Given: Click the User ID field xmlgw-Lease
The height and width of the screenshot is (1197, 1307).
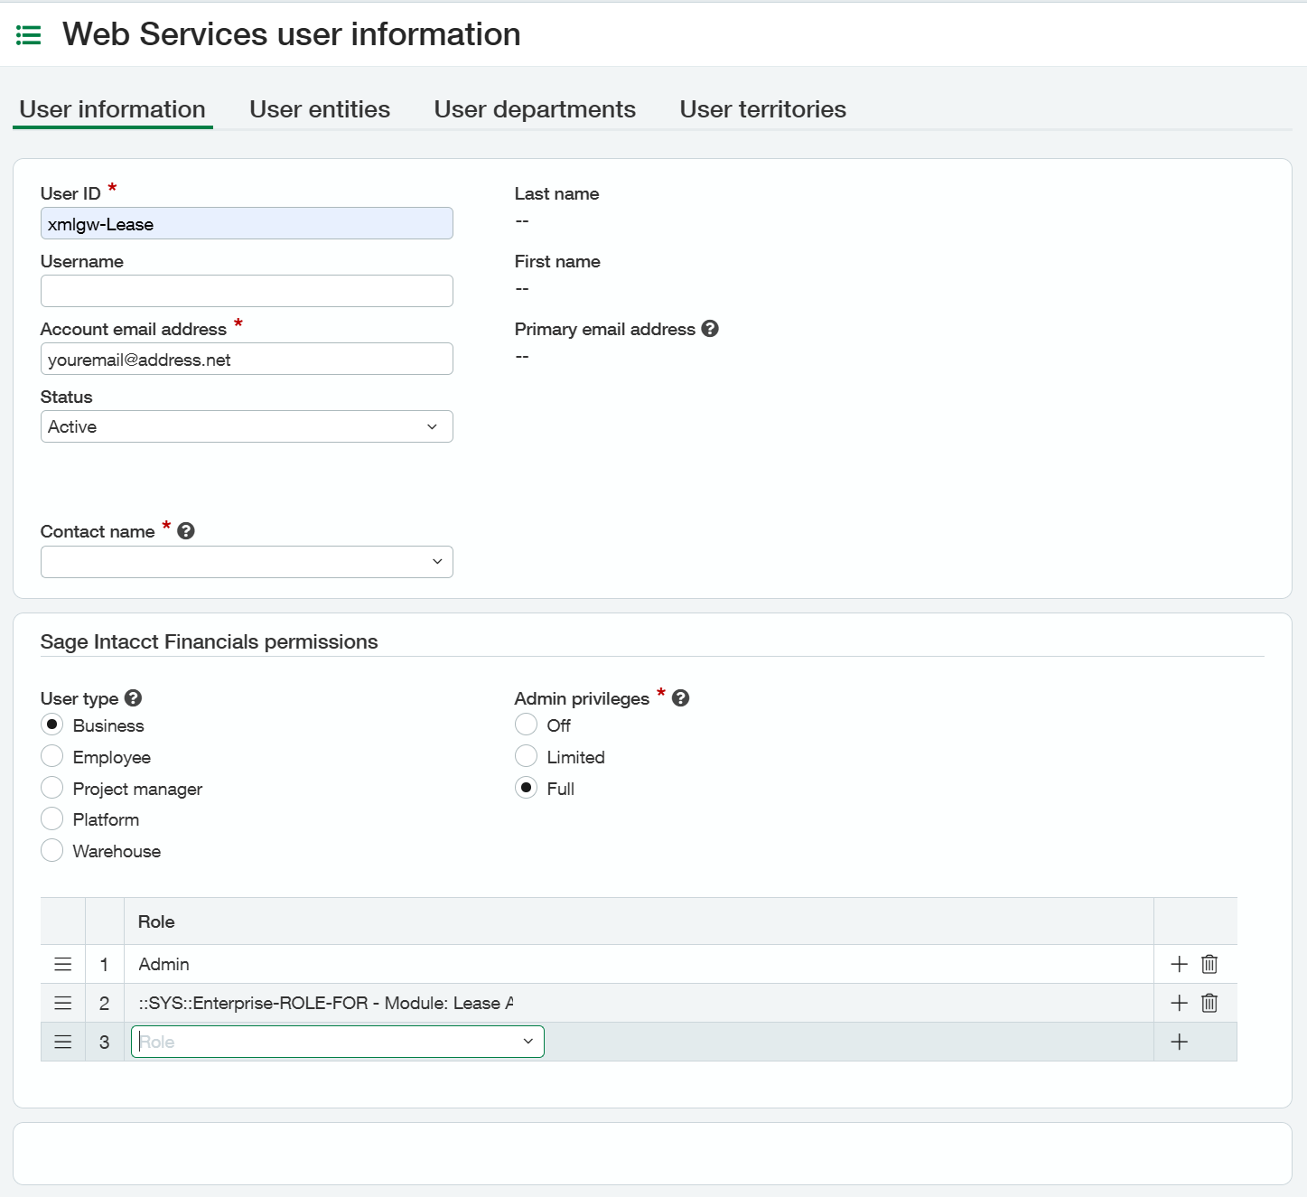Looking at the screenshot, I should (x=247, y=223).
